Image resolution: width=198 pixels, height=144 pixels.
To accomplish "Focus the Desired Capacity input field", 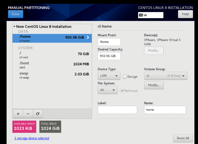I will point(109,56).
